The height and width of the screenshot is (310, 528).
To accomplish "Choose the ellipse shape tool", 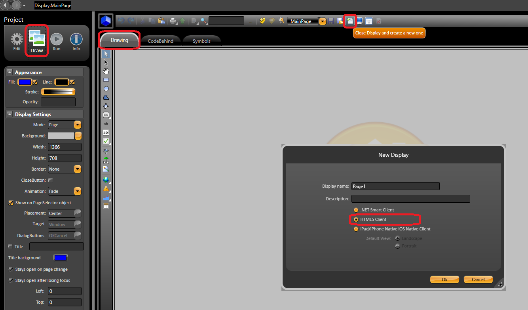I will (106, 89).
